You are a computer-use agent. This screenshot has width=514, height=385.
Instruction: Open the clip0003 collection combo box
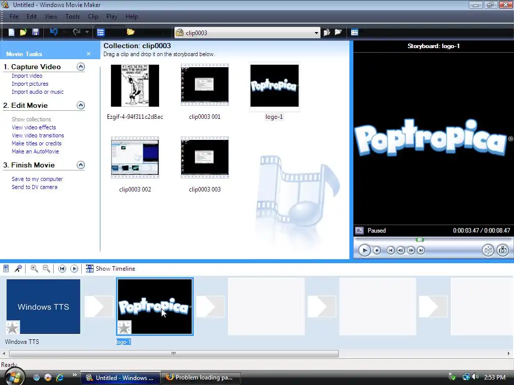tap(247, 33)
